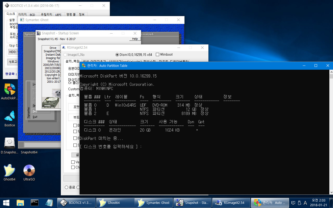
Task: Click the Help button in Snapshot window
Action: point(135,39)
